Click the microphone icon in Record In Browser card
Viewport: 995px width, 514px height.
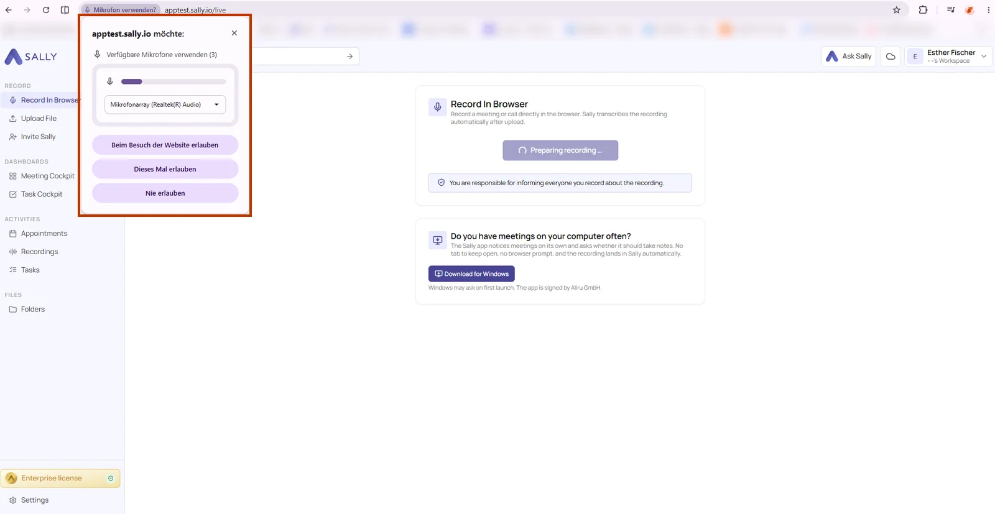pos(437,107)
